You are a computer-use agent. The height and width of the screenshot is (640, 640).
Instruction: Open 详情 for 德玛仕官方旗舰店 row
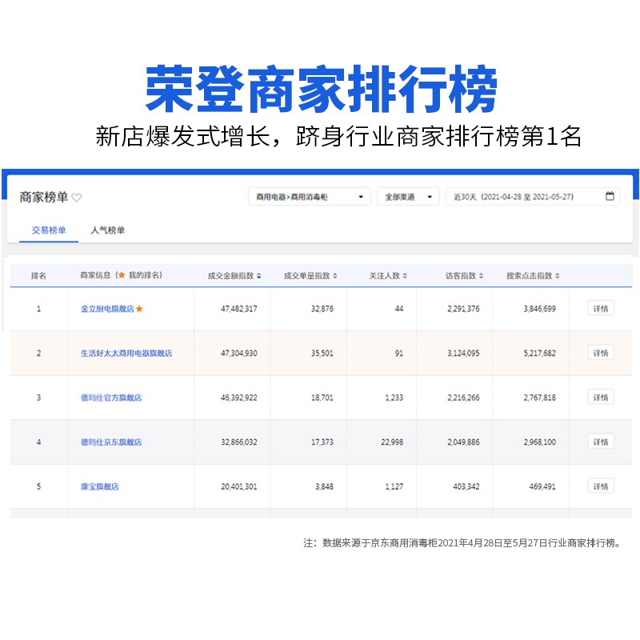tap(601, 398)
